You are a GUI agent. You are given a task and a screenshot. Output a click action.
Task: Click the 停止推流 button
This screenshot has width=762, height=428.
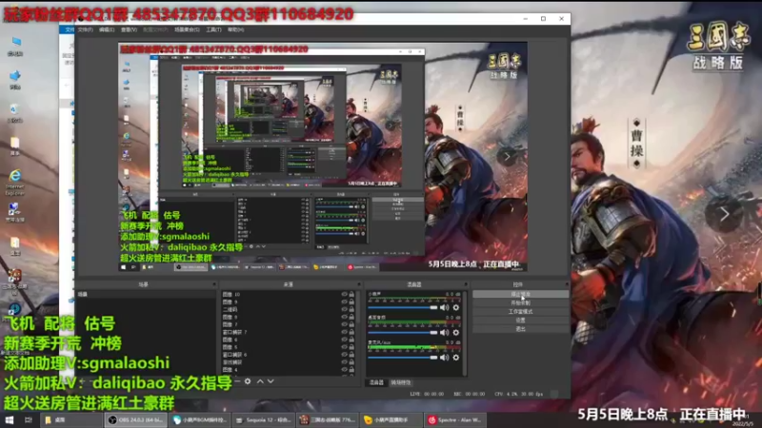point(520,294)
